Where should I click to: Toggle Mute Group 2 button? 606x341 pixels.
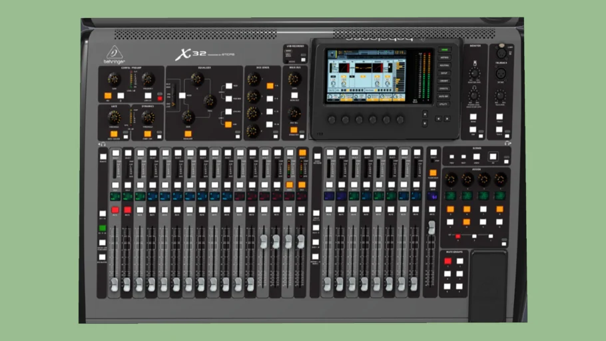coord(459,261)
